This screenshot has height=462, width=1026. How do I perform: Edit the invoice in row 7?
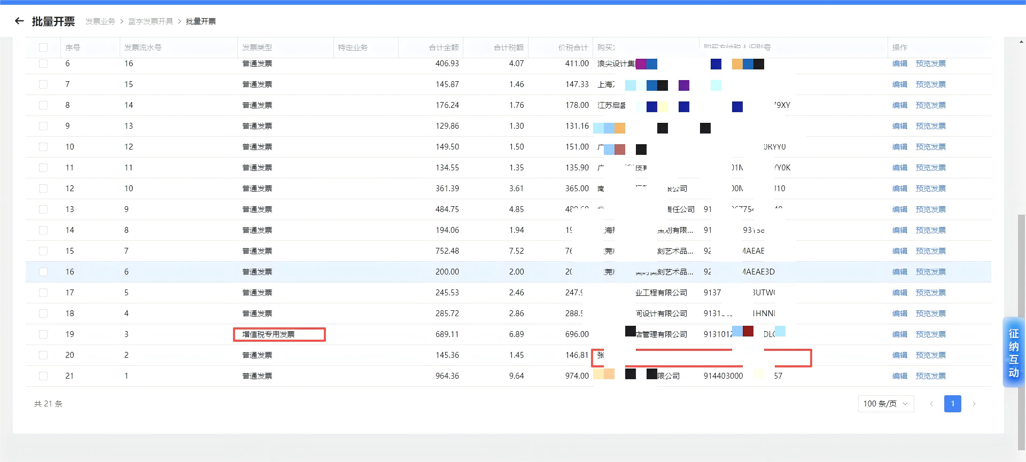(x=899, y=84)
